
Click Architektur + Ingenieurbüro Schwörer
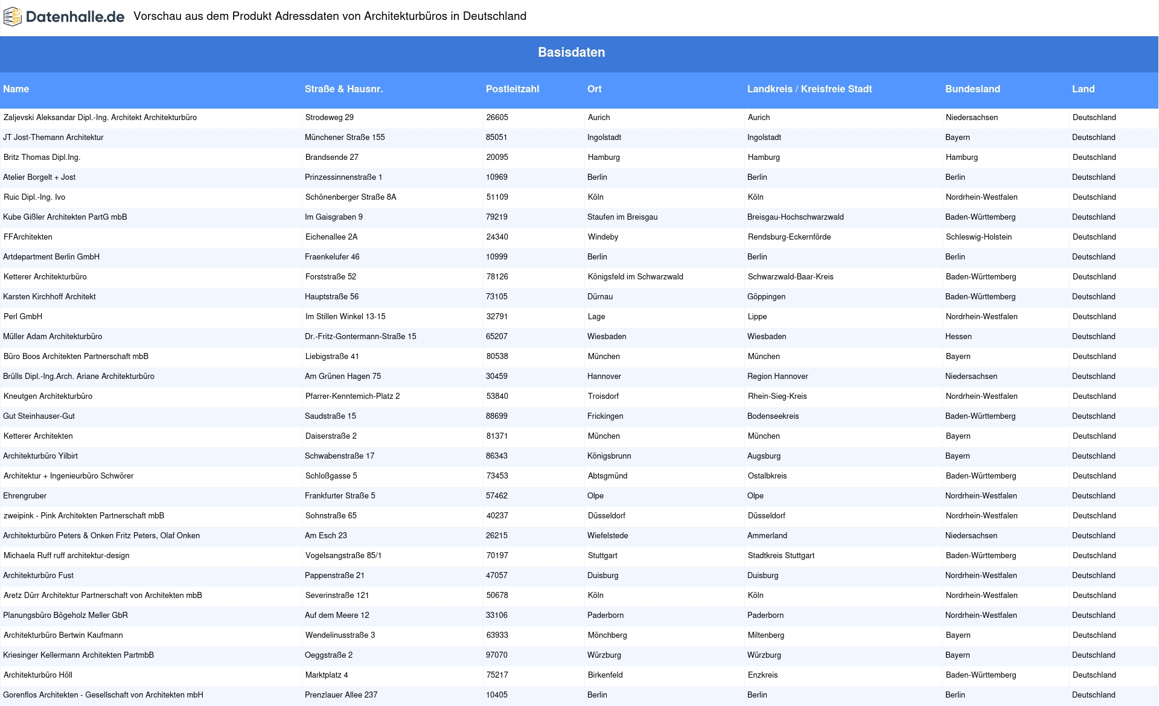[69, 476]
